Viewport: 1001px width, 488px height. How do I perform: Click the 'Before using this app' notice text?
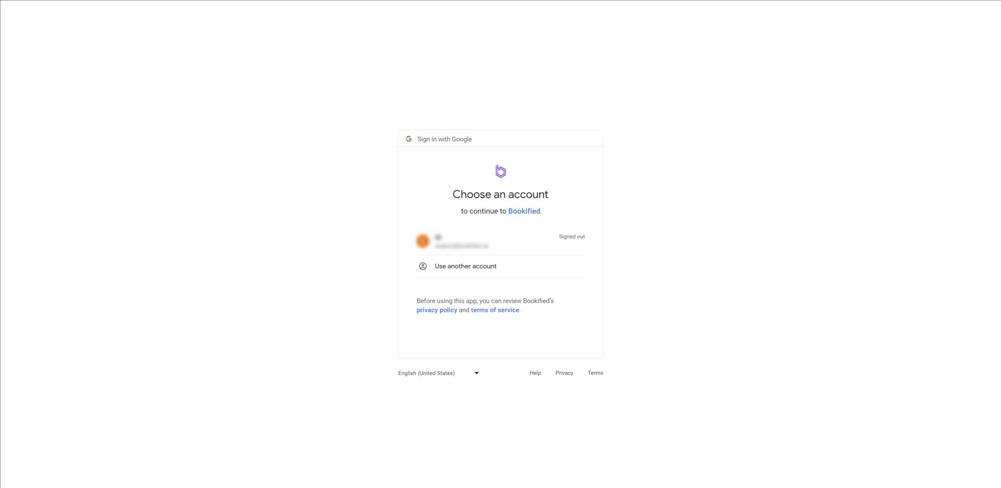point(485,301)
